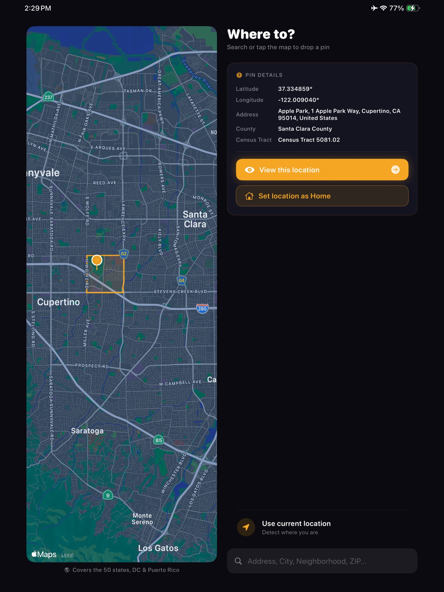Tap the W Campbell Ave road label
The width and height of the screenshot is (444, 592).
point(180,382)
